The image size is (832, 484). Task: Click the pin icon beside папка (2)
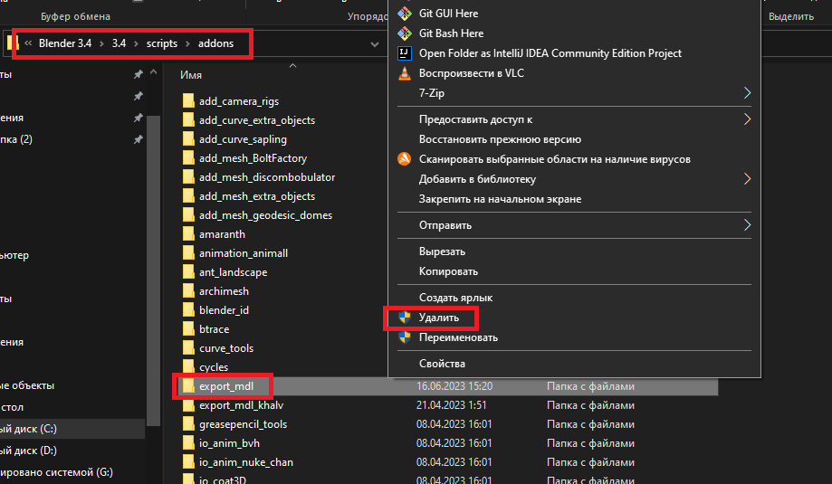[x=138, y=139]
